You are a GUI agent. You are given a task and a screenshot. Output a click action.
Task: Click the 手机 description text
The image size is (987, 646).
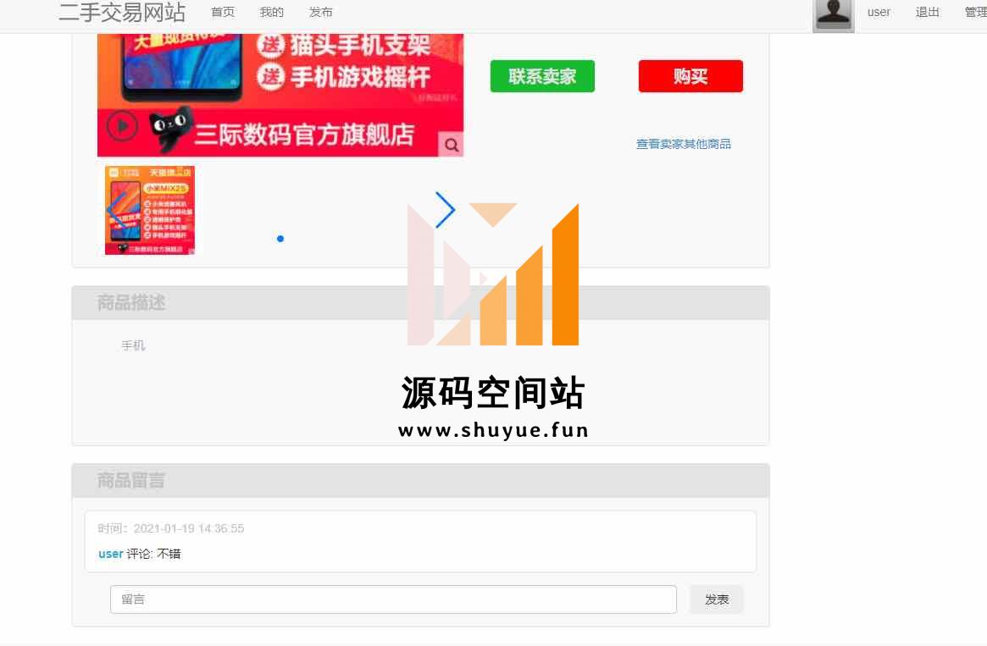coord(133,345)
